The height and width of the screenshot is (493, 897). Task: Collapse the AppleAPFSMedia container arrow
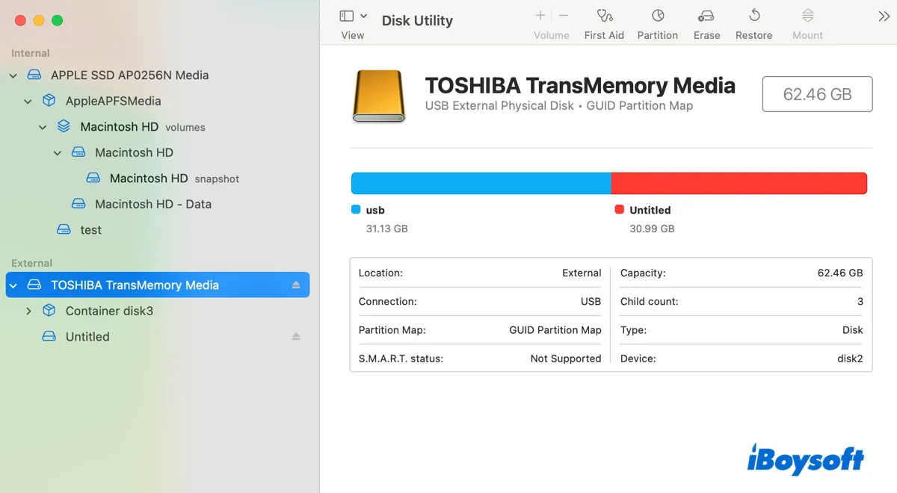28,102
